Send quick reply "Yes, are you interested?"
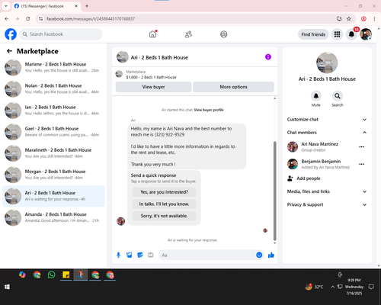This screenshot has width=381, height=305. coord(164,192)
